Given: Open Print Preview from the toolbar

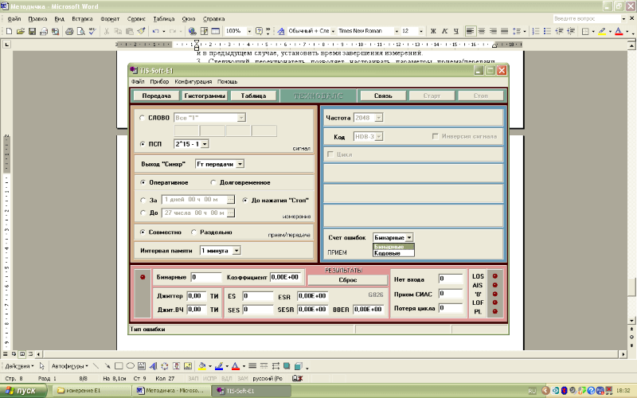Looking at the screenshot, I should point(81,31).
